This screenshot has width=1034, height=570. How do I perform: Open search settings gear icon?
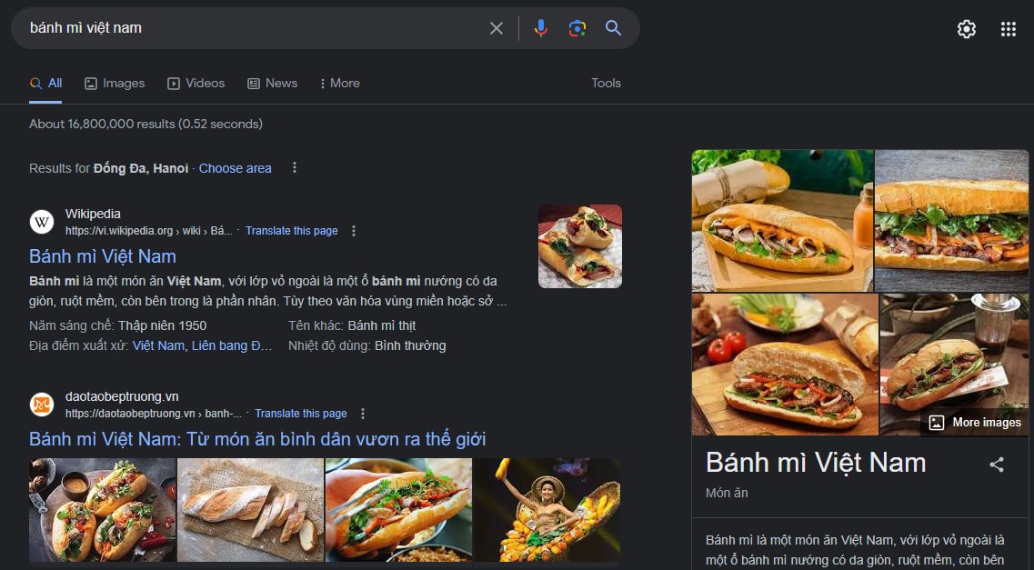coord(967,29)
